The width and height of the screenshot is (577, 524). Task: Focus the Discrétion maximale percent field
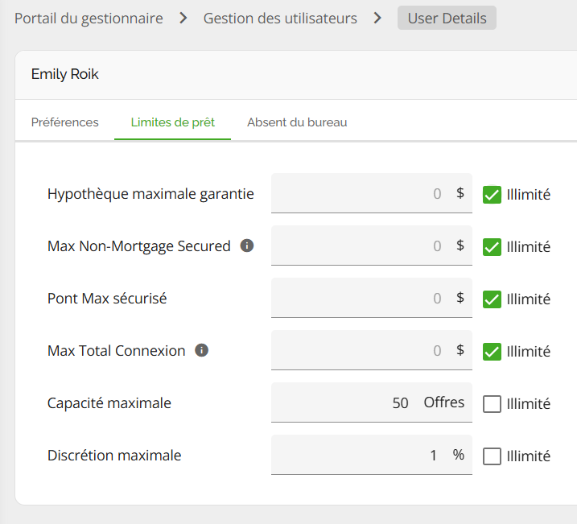[372, 455]
